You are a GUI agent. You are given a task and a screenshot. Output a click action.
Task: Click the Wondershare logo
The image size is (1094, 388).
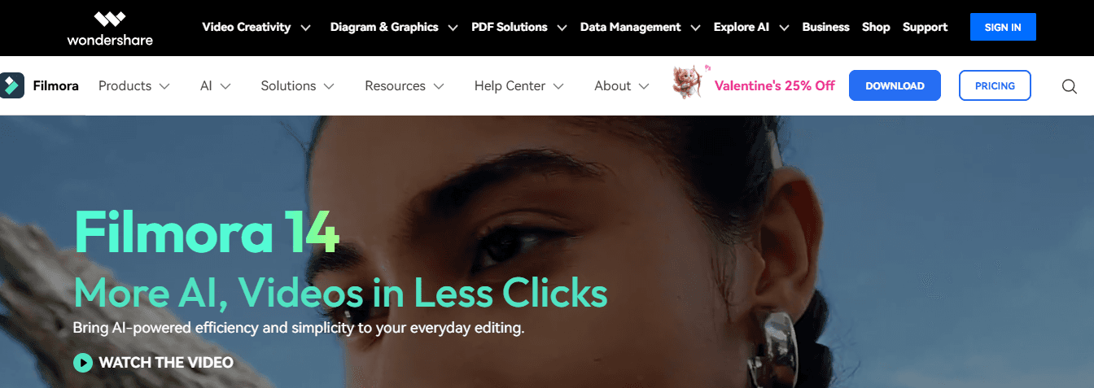click(x=110, y=27)
